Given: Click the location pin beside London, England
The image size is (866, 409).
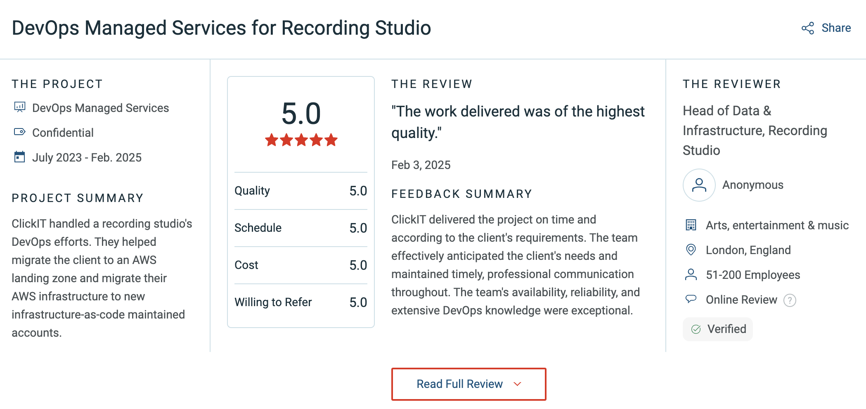Looking at the screenshot, I should (692, 250).
